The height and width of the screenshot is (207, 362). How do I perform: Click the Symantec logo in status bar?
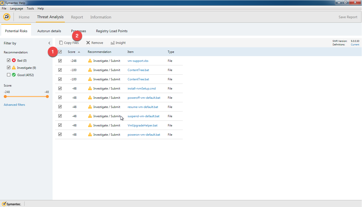coord(12,204)
